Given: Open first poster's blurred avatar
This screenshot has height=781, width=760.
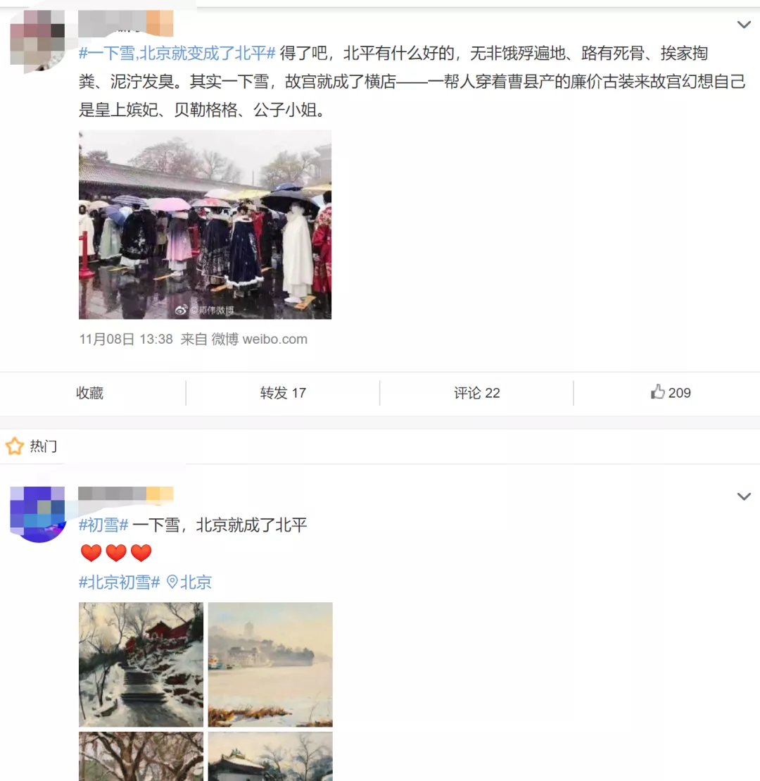Looking at the screenshot, I should (37, 42).
